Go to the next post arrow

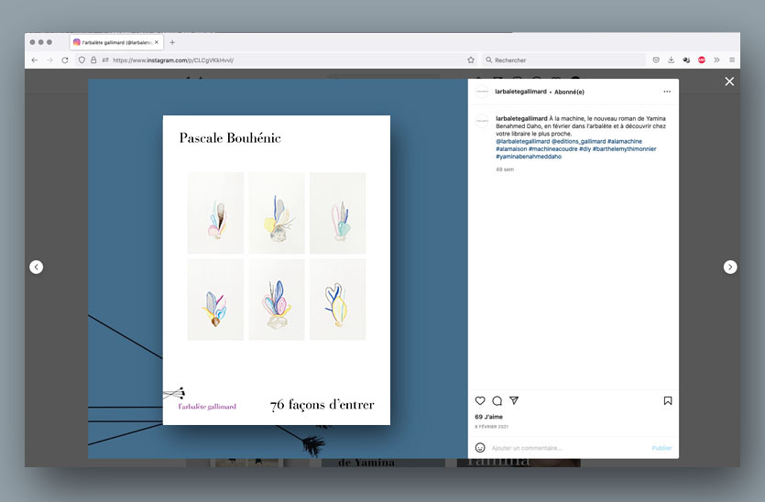(x=730, y=267)
